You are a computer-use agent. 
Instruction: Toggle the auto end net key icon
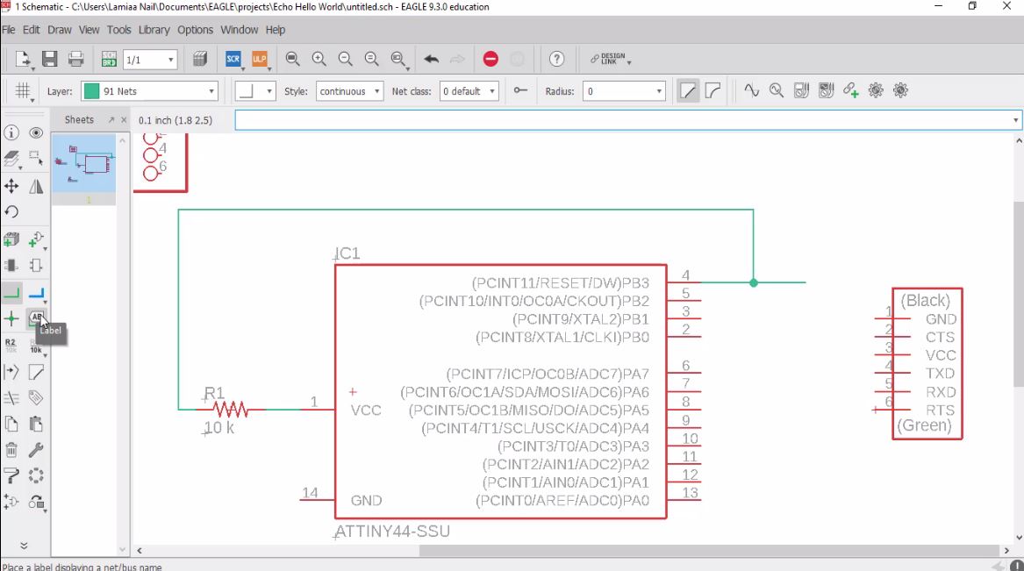519,90
